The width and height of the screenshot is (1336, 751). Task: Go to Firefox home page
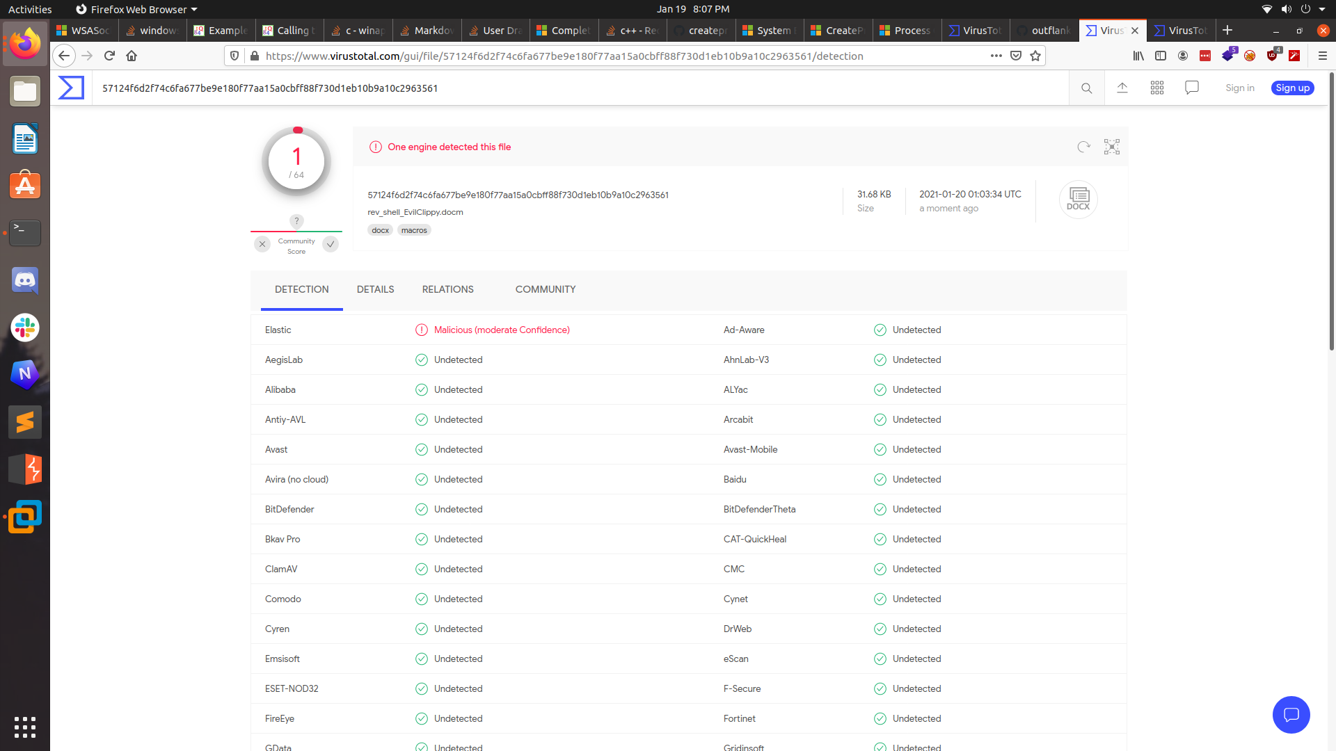[x=132, y=56]
